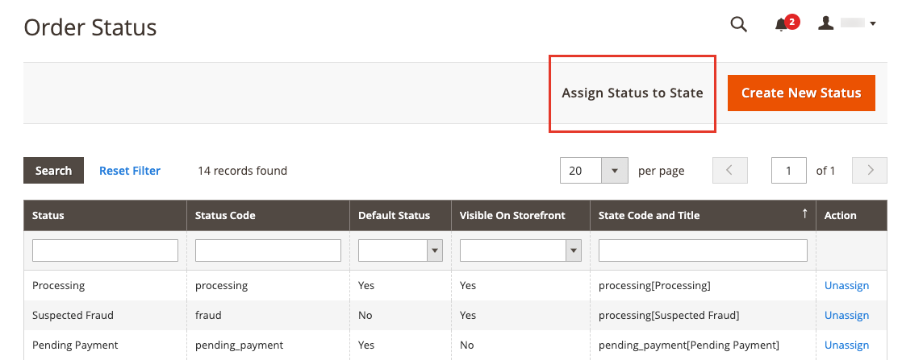Go to the previous page arrow
This screenshot has height=360, width=902.
click(729, 171)
